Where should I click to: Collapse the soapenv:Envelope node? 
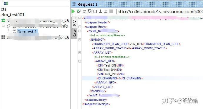(80, 18)
